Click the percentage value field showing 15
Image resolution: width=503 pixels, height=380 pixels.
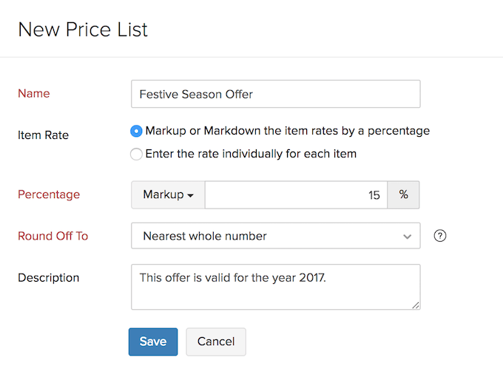pos(296,195)
